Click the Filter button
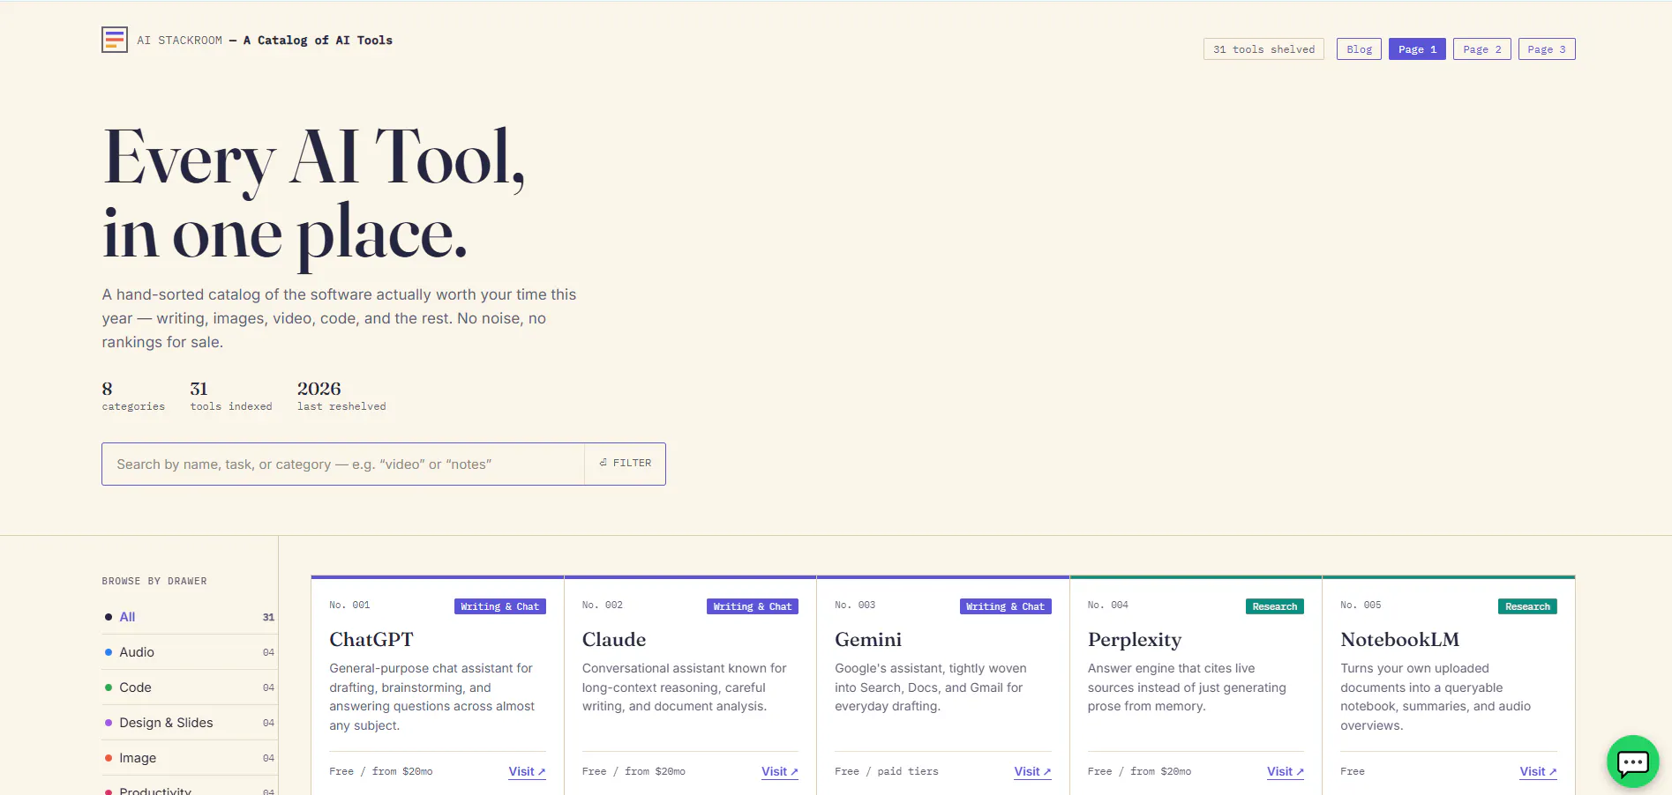This screenshot has width=1672, height=795. tap(625, 464)
